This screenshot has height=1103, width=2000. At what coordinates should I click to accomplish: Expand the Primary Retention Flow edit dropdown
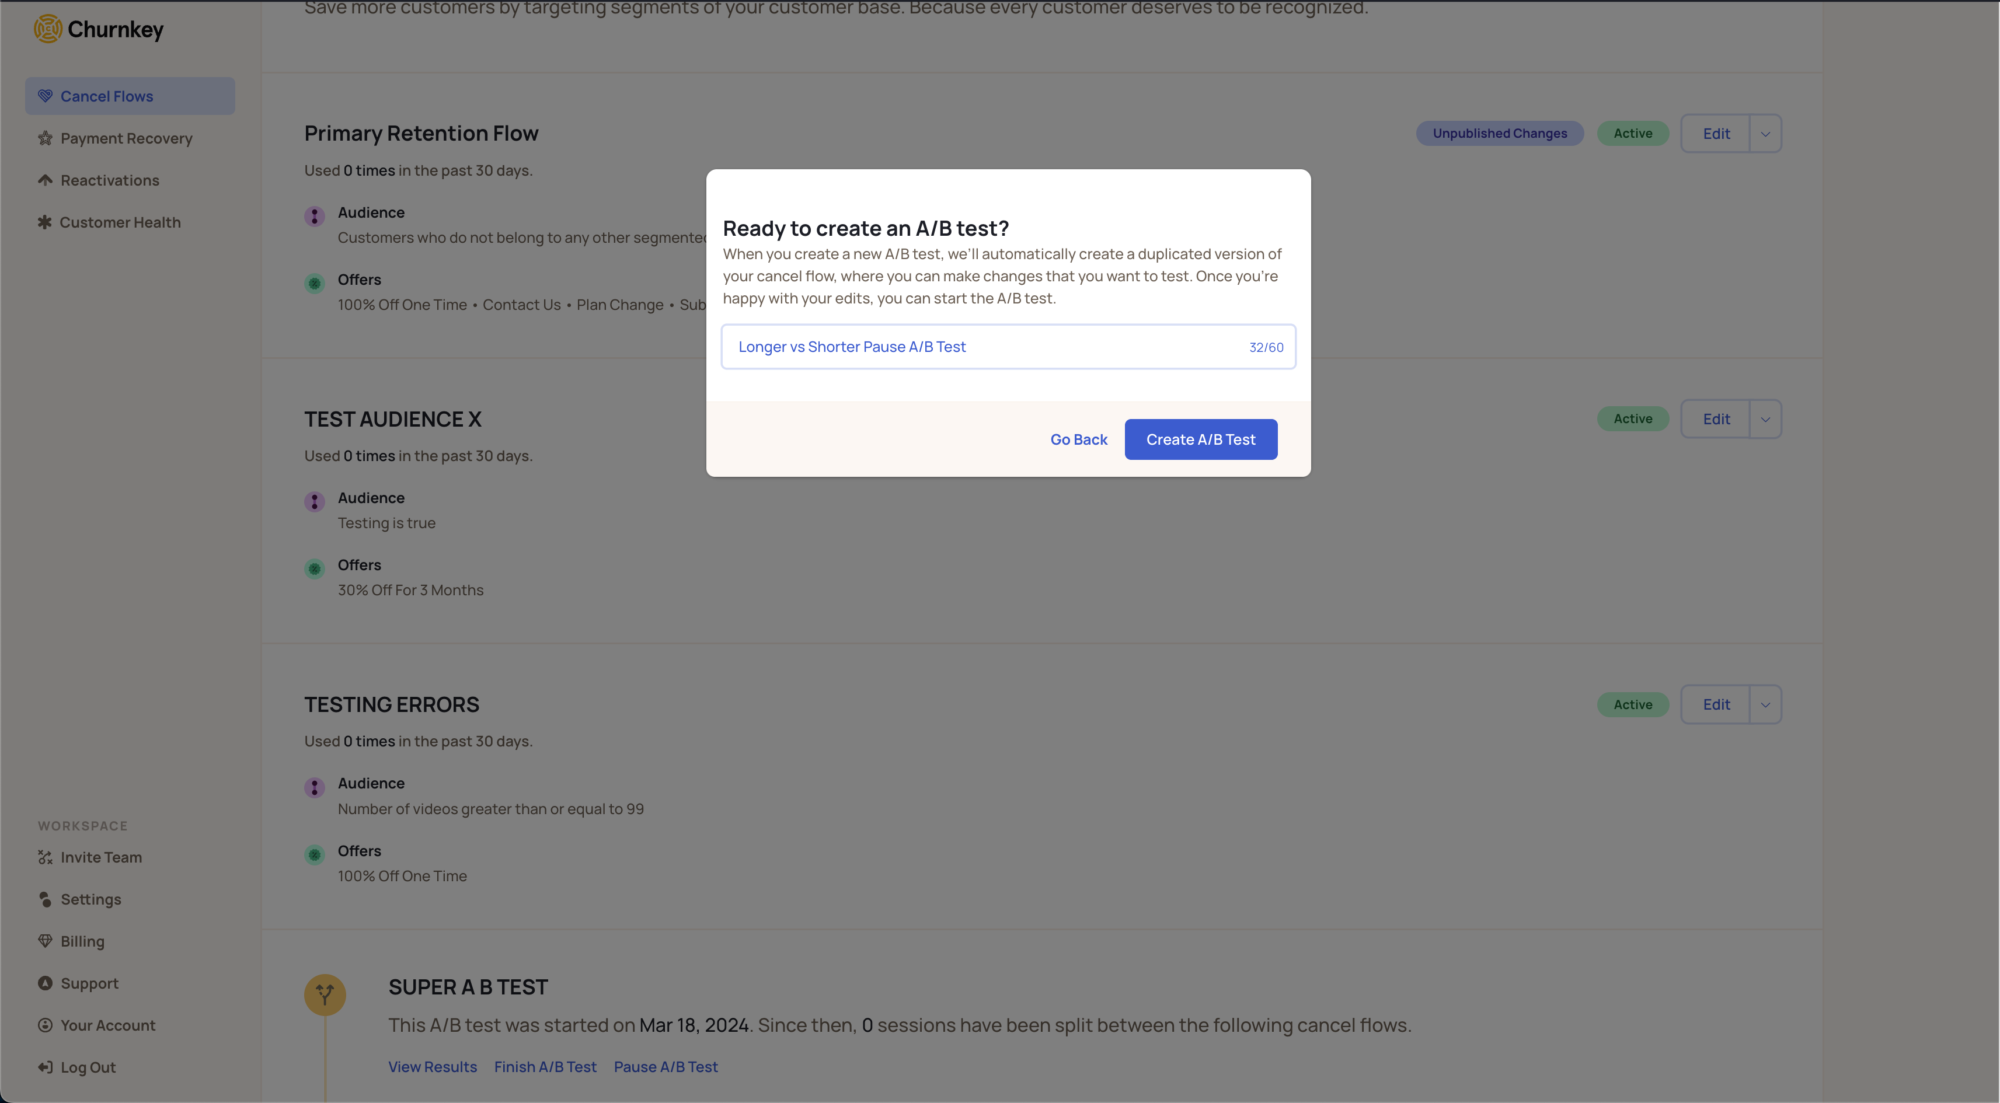[1765, 134]
